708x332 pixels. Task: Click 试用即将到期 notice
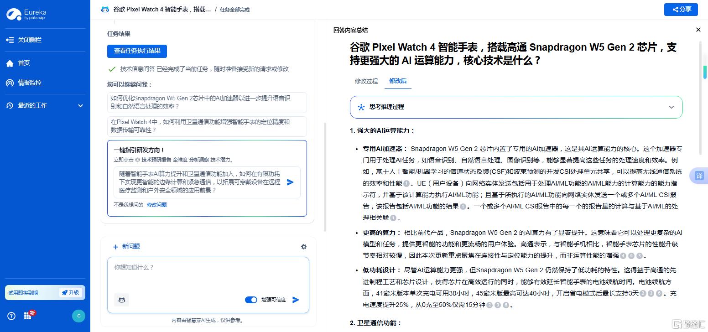(23, 293)
